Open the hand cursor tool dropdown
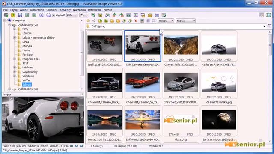The image size is (274, 154). click(86, 15)
